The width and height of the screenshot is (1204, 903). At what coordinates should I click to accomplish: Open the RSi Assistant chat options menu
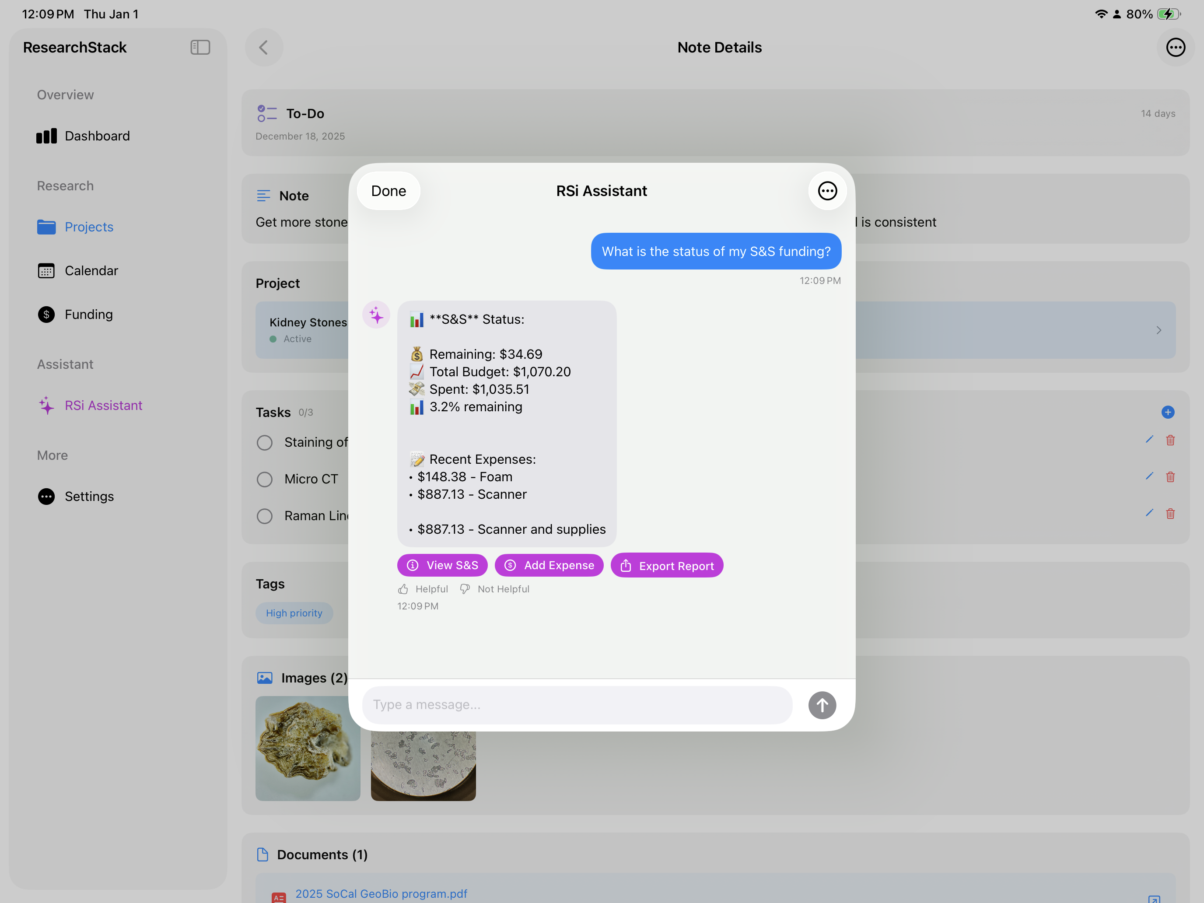pos(827,190)
